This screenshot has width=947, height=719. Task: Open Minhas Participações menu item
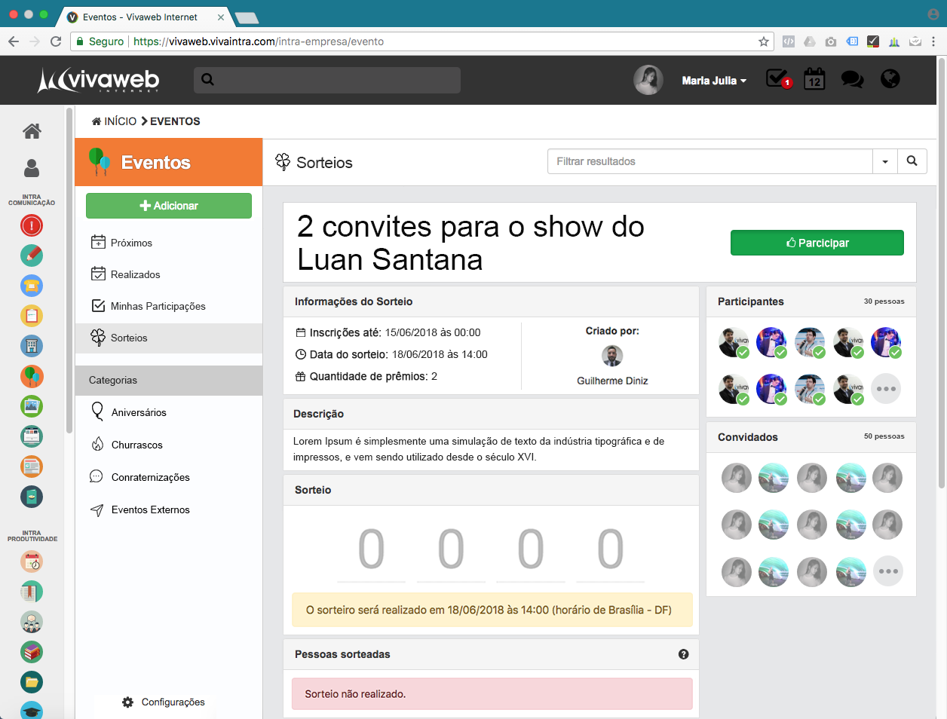tap(158, 306)
